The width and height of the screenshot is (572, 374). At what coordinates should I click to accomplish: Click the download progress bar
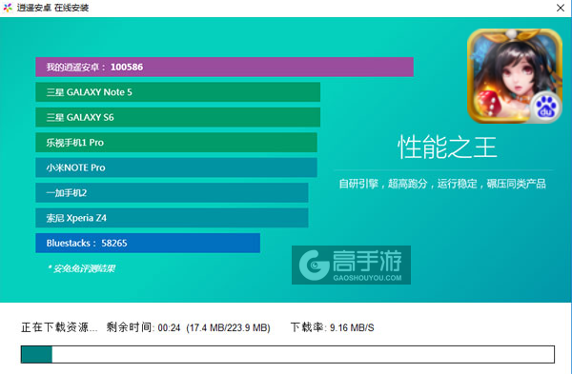(x=288, y=354)
